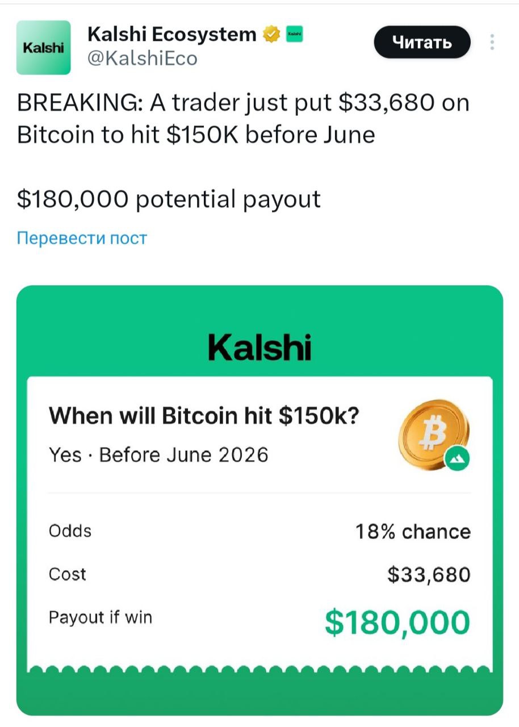Click the "Odds" label in the card
The height and width of the screenshot is (727, 519).
click(70, 531)
